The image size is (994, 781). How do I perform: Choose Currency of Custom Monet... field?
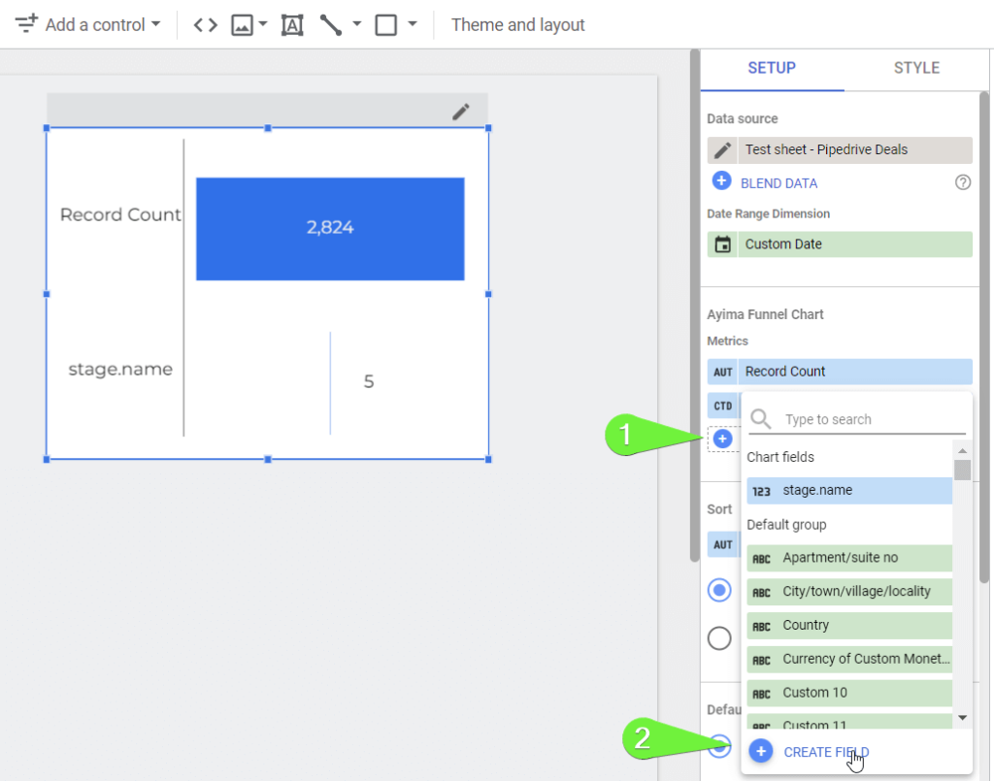[x=849, y=660]
